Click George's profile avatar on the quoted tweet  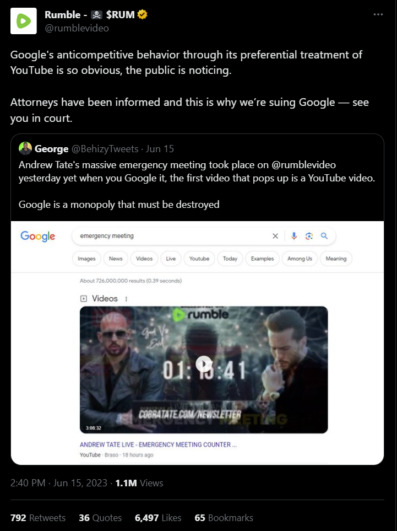26,148
